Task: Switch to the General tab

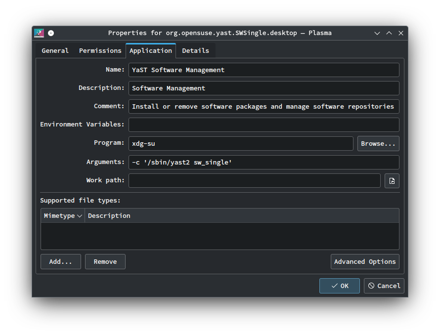Action: (x=55, y=51)
